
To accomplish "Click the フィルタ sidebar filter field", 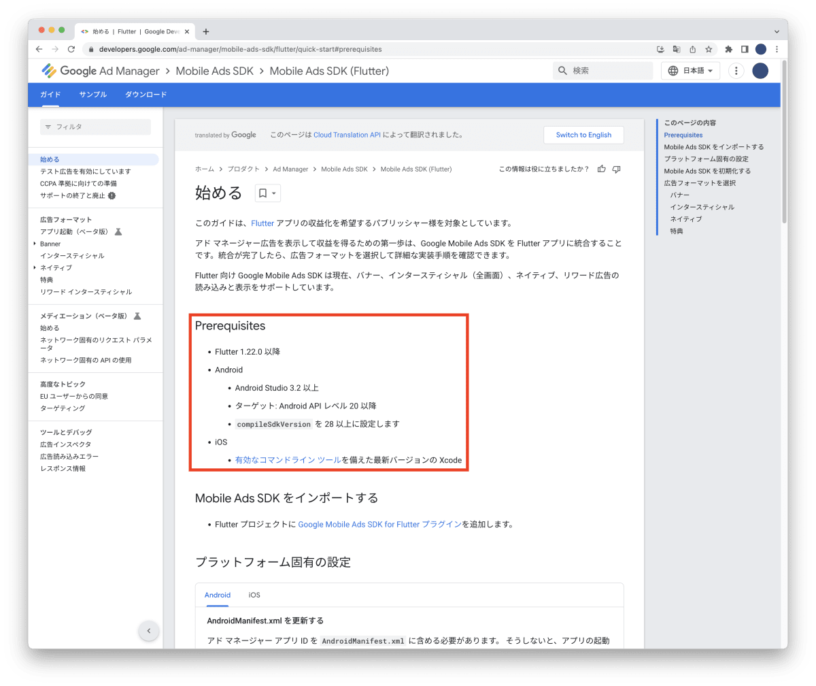I will point(95,127).
